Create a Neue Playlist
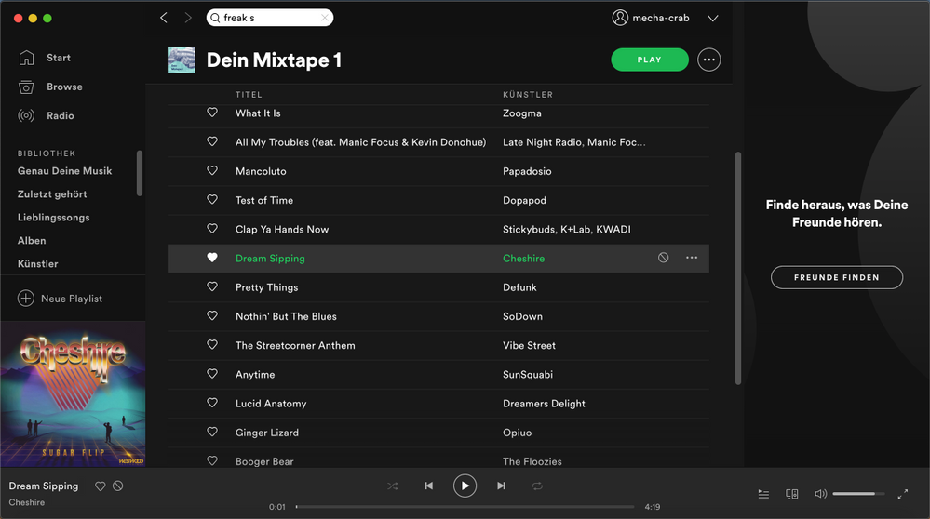The image size is (930, 519). tap(60, 298)
